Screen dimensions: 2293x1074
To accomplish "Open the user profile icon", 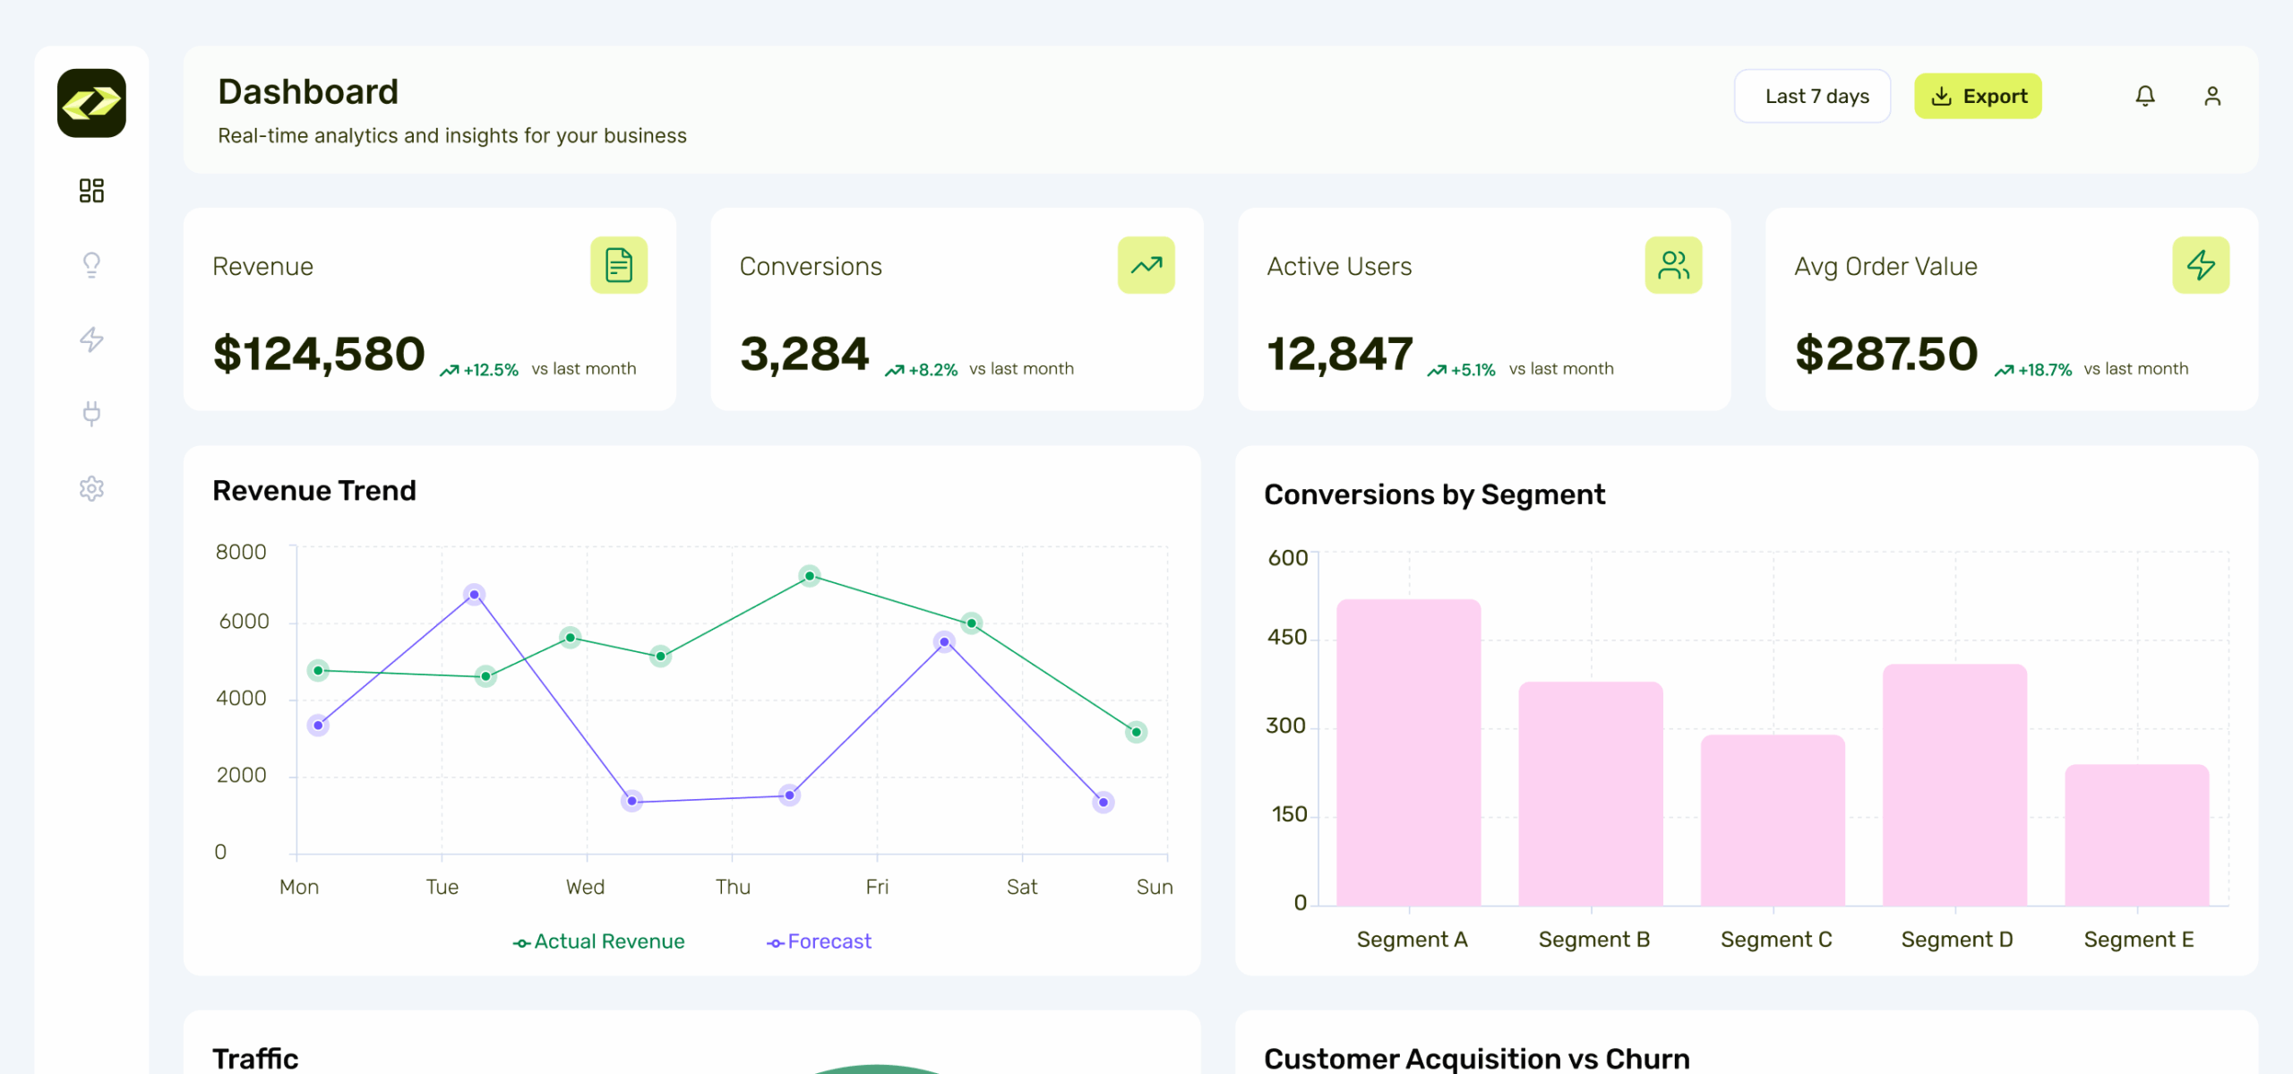I will (x=2211, y=96).
